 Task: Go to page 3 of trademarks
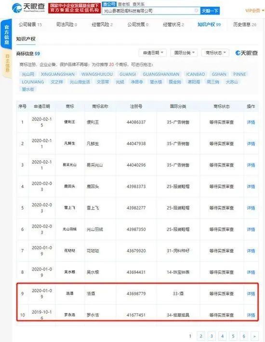tap(212, 336)
